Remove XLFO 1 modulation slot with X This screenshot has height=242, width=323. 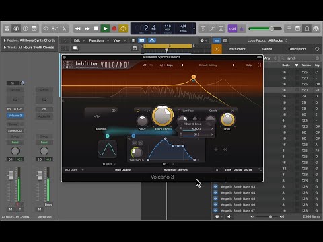pyautogui.click(x=212, y=129)
